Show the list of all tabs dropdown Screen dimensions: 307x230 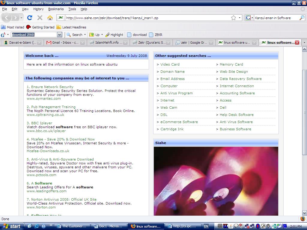point(304,43)
